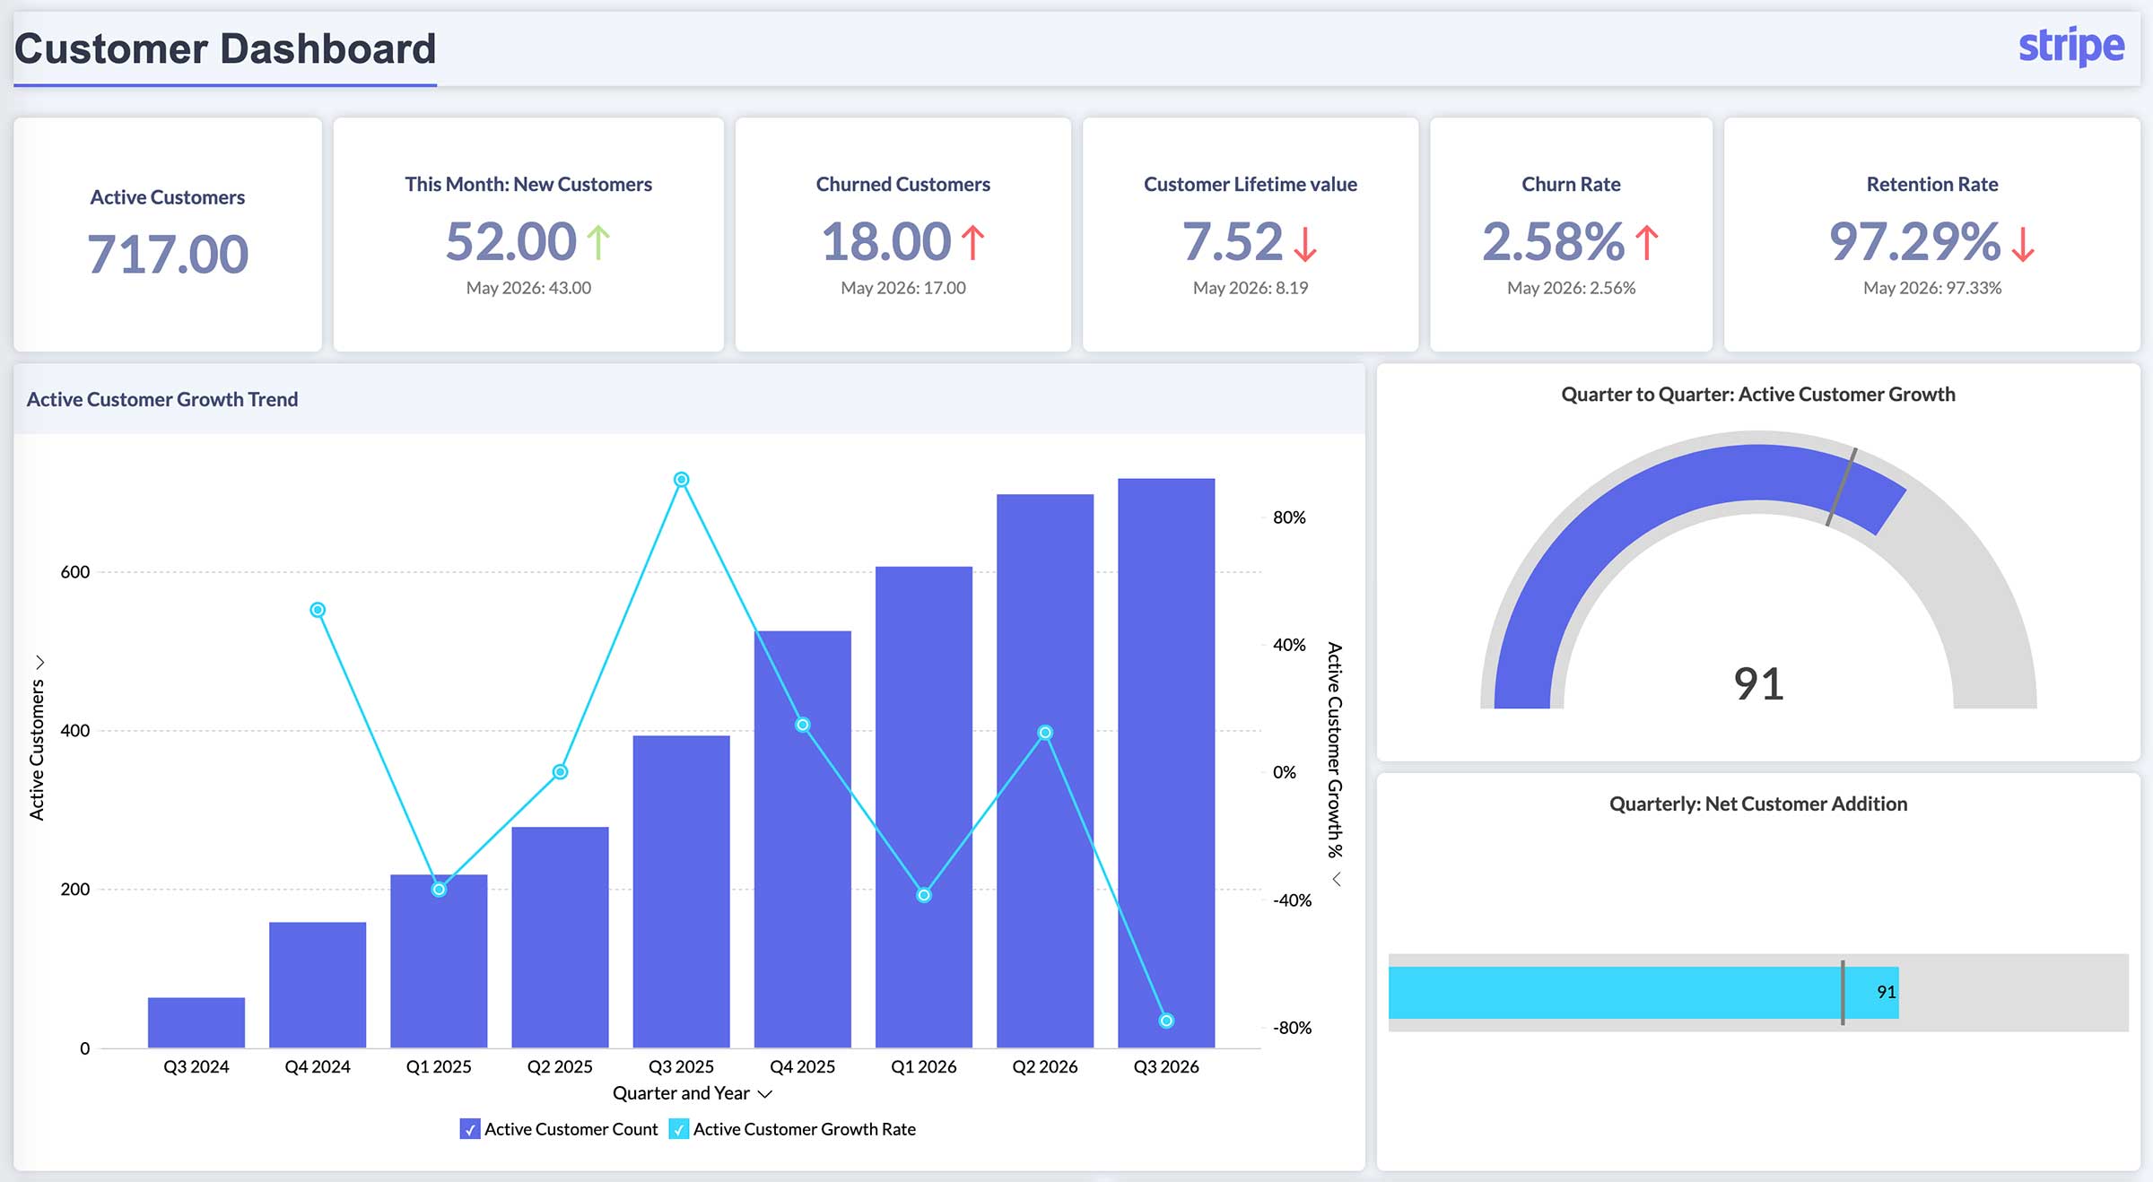Click the Q3 2026 bar
The width and height of the screenshot is (2153, 1182).
(x=1166, y=763)
